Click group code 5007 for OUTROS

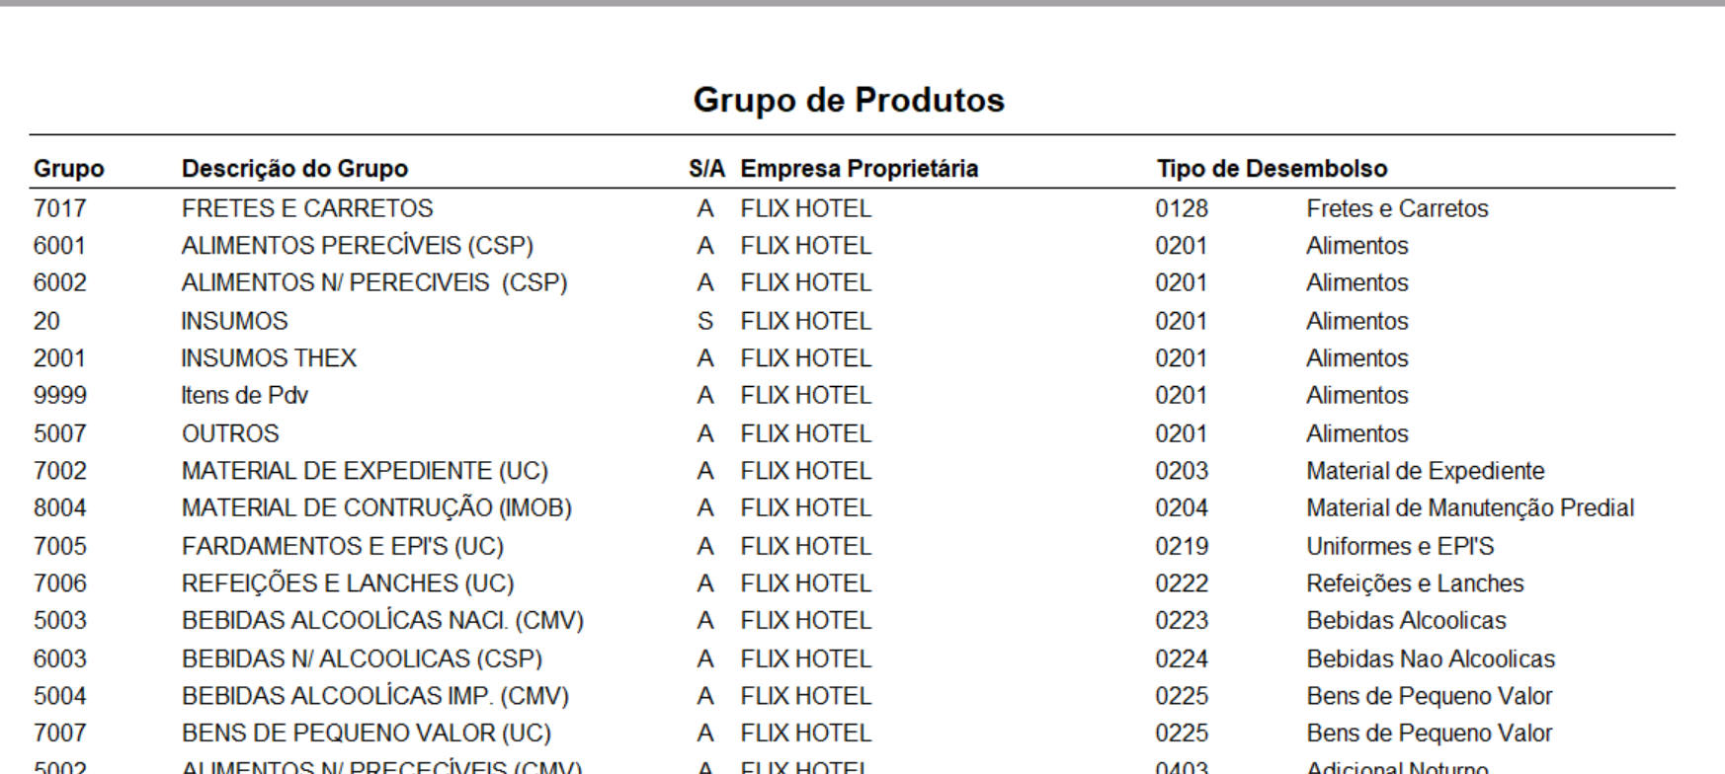[59, 433]
